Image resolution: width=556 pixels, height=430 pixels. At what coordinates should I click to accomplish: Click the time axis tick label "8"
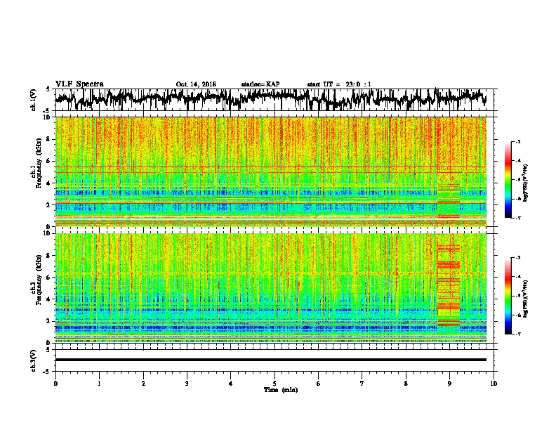(406, 384)
